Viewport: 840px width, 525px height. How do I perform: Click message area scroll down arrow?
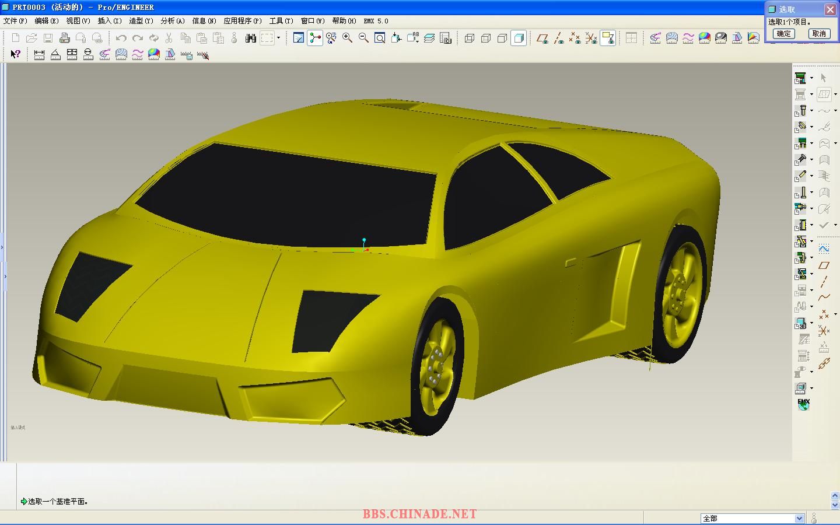pyautogui.click(x=835, y=505)
